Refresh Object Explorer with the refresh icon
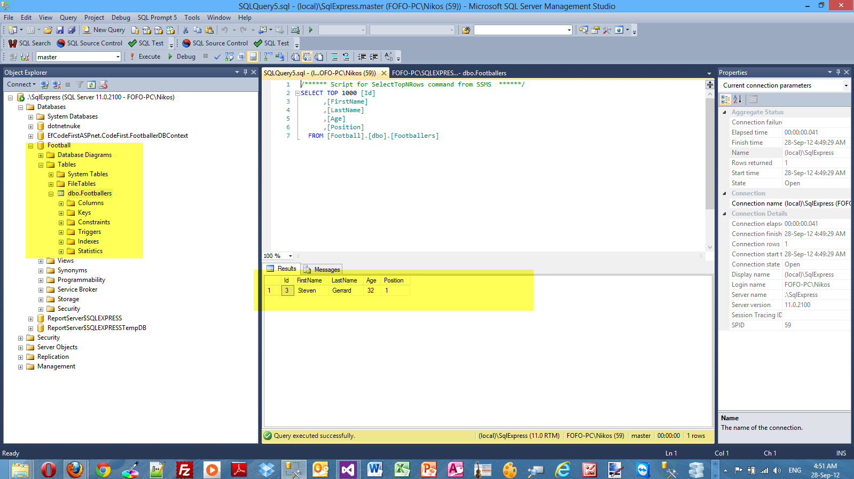The width and height of the screenshot is (854, 479). pyautogui.click(x=91, y=84)
